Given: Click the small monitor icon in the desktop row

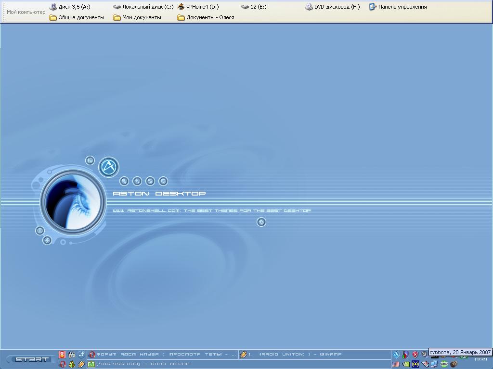Looking at the screenshot, I should coord(163,181).
